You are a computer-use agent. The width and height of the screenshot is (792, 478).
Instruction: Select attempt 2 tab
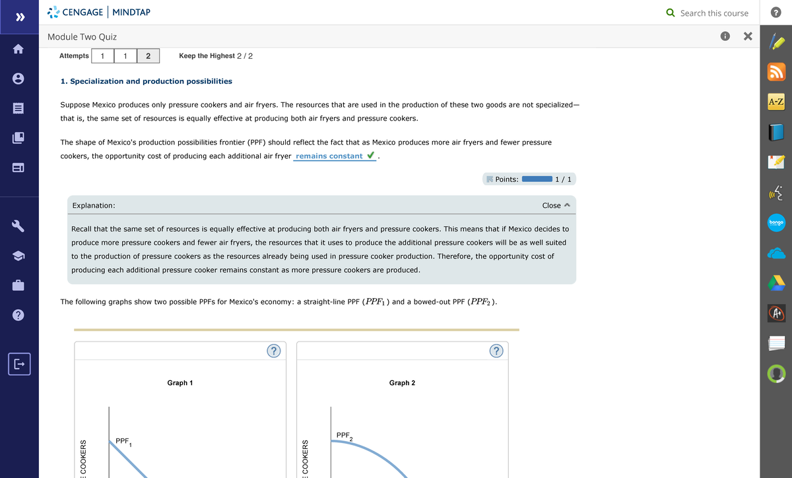[x=147, y=56]
